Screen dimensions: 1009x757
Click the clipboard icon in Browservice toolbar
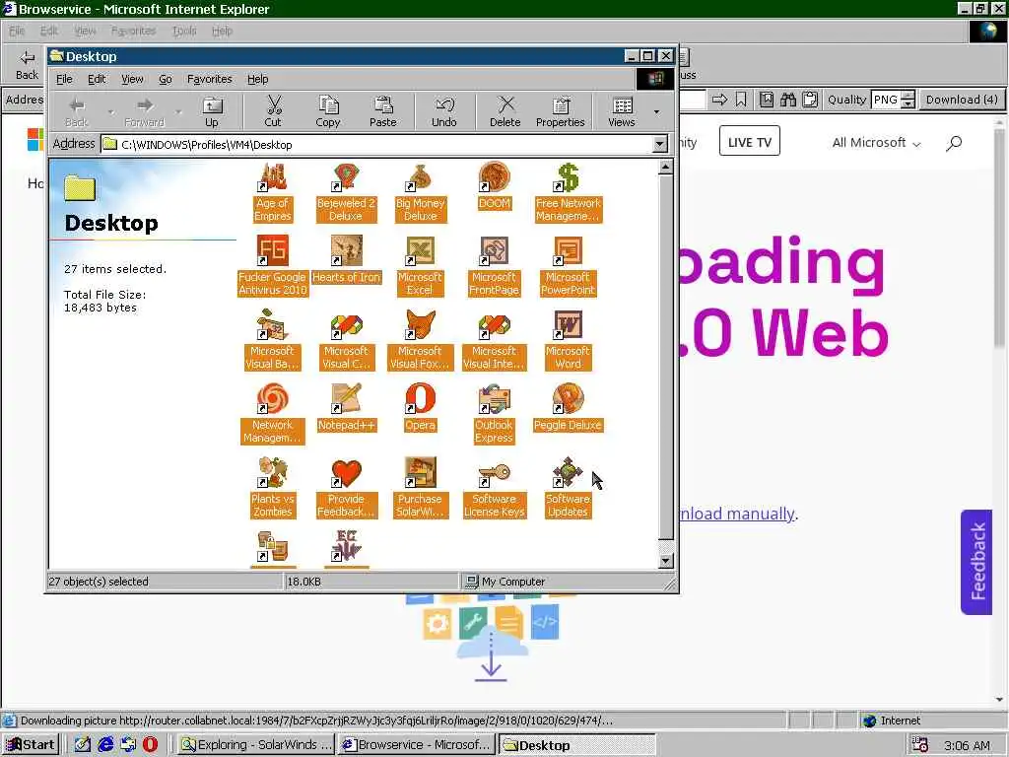pos(810,100)
